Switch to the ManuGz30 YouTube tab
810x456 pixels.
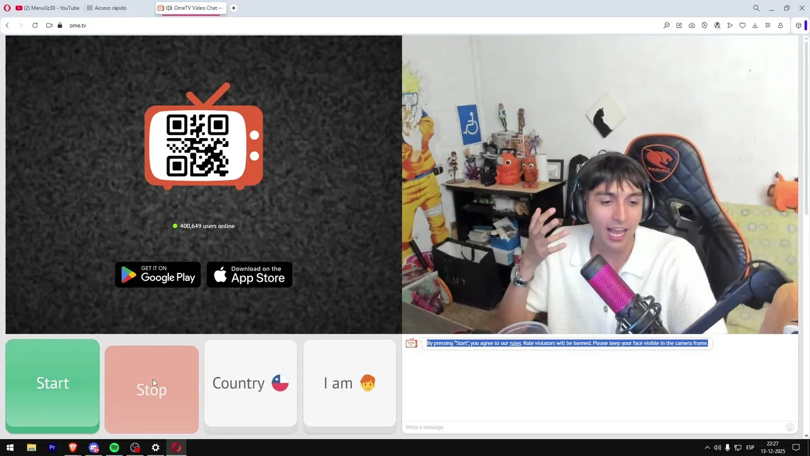coord(47,8)
